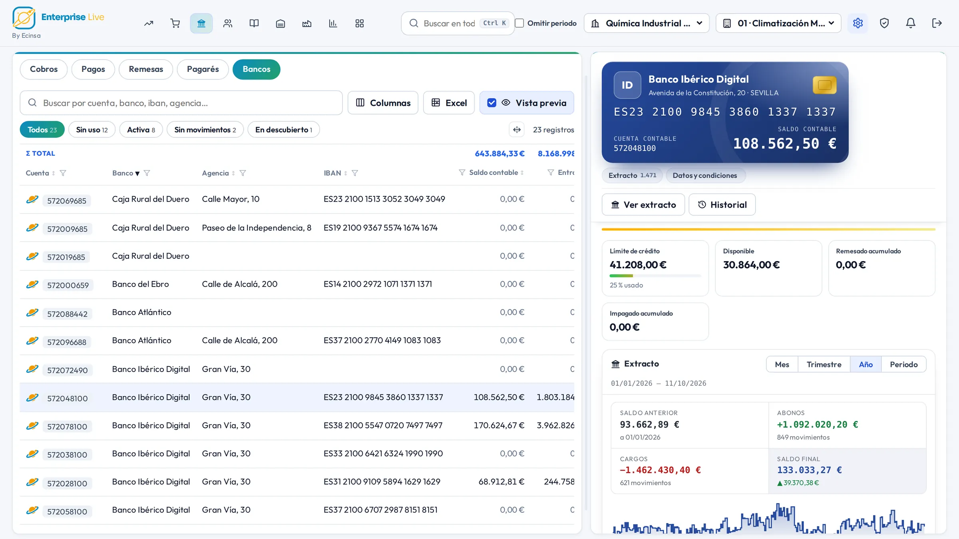The image size is (959, 539).
Task: Click the logout exit icon
Action: click(937, 23)
